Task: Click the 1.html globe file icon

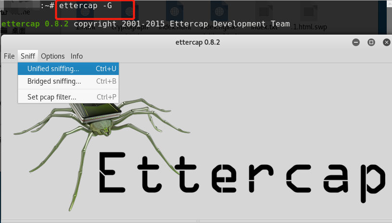Action: 85,11
